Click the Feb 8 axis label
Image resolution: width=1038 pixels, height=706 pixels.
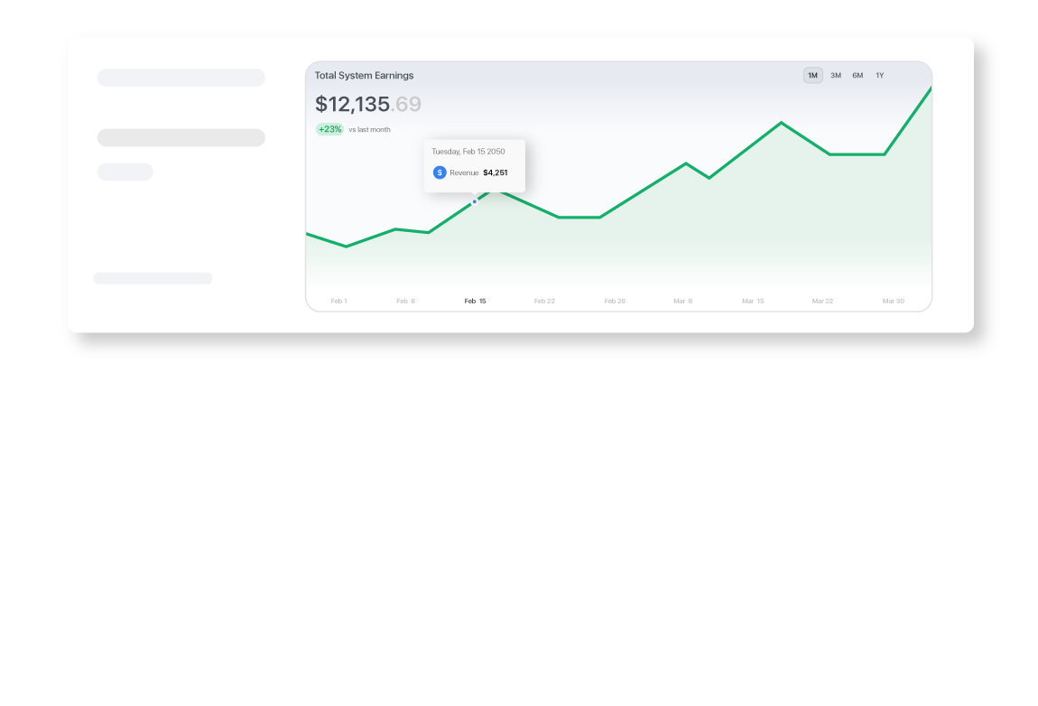(x=405, y=301)
